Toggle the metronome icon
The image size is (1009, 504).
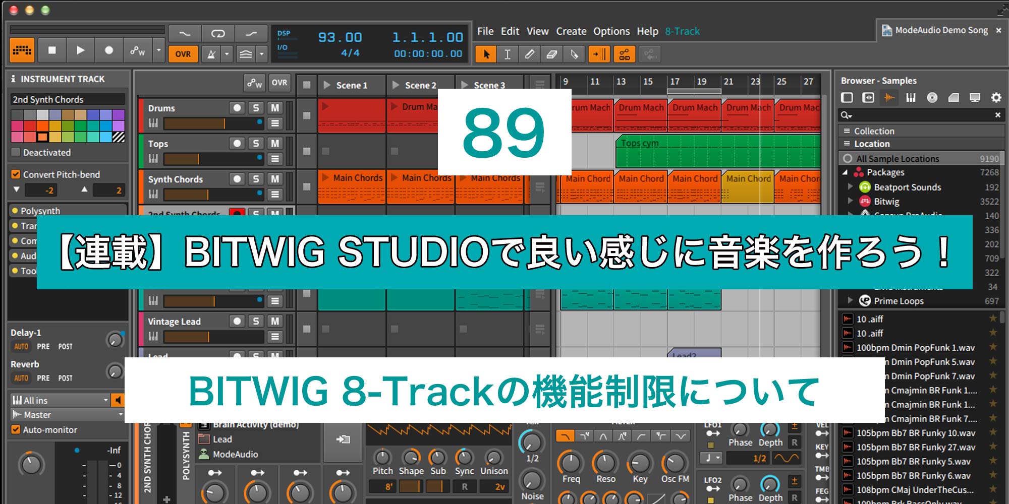211,54
